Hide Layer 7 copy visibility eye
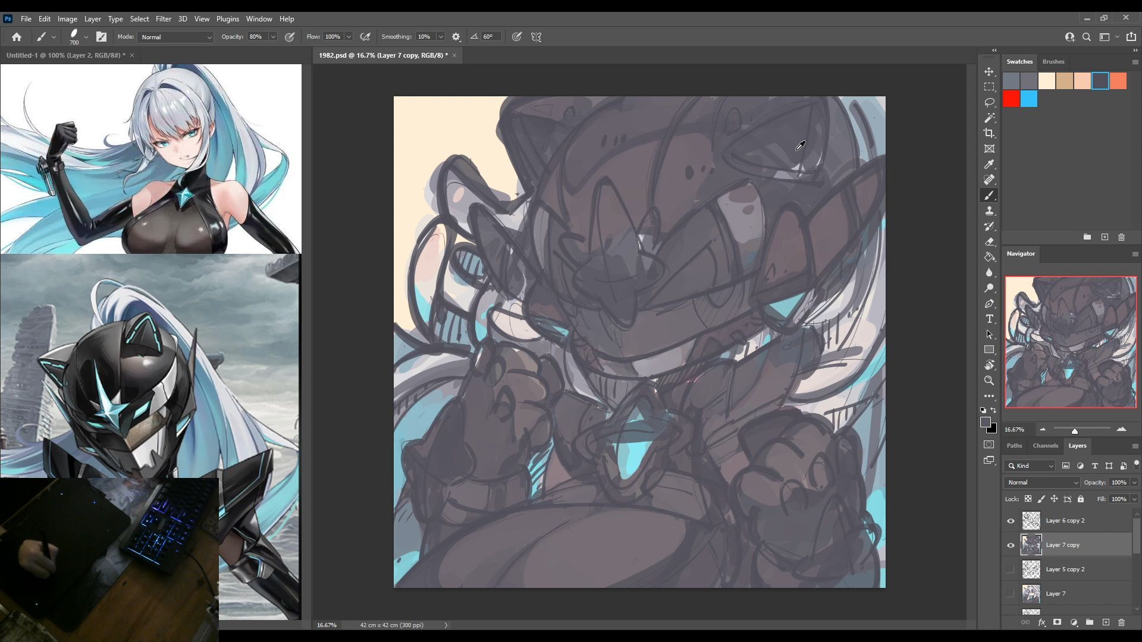 click(1011, 545)
